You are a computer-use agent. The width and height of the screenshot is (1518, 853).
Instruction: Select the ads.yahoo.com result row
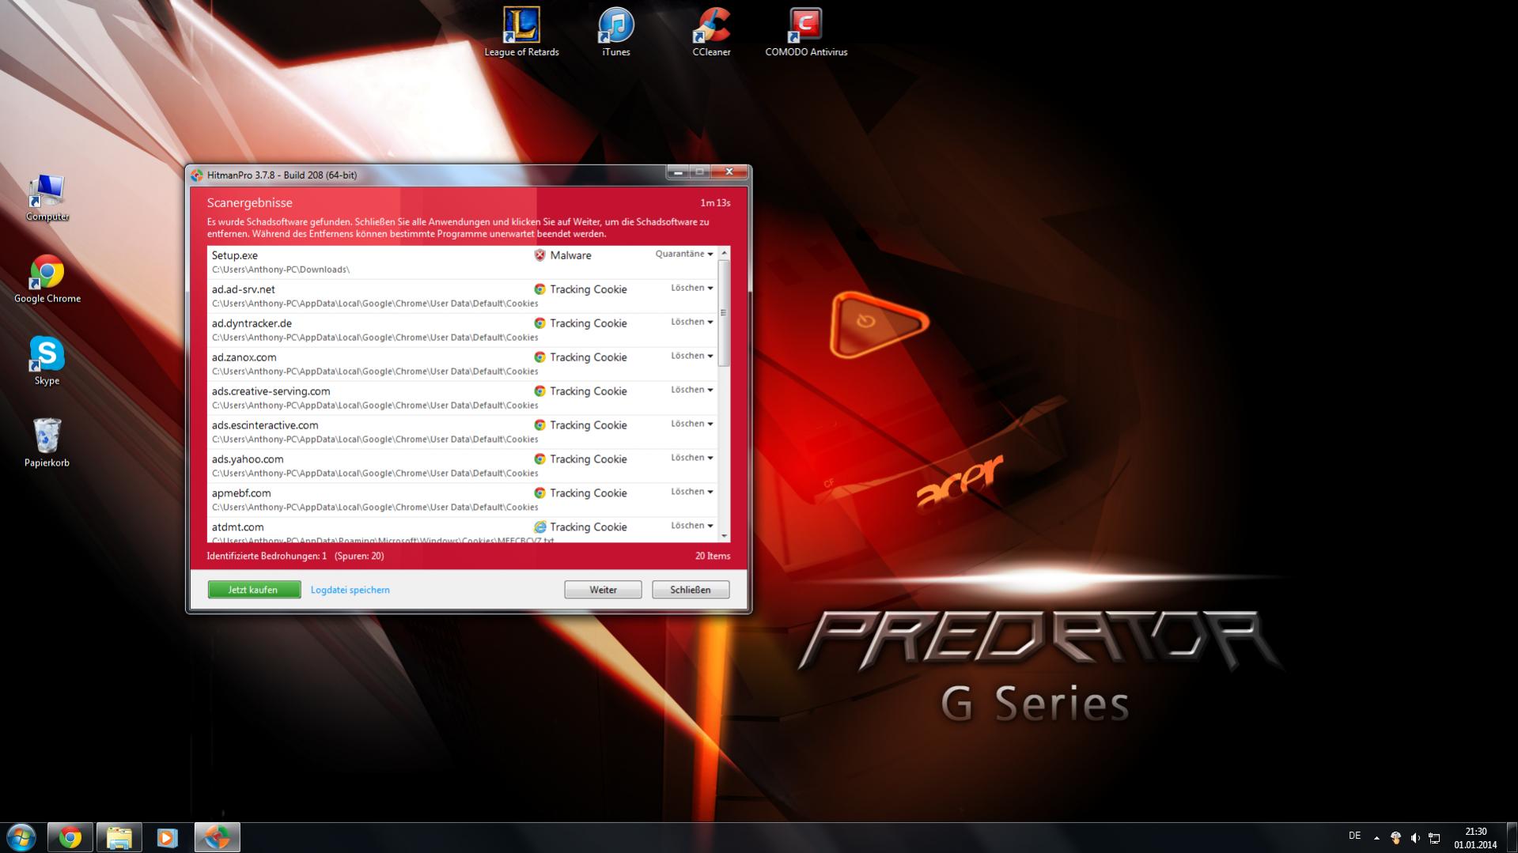tap(463, 466)
